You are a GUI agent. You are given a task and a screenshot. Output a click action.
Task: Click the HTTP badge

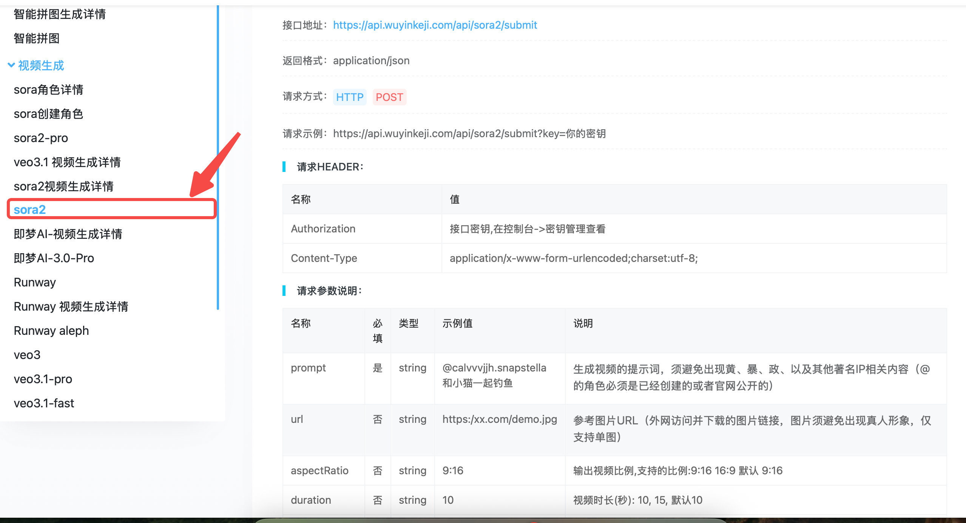349,97
